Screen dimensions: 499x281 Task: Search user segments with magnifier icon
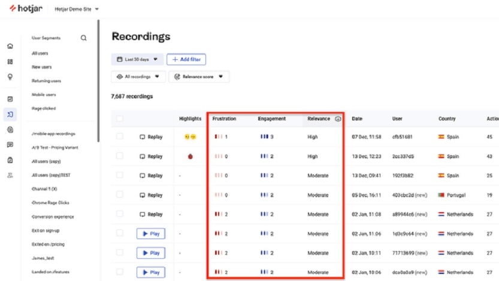point(83,38)
